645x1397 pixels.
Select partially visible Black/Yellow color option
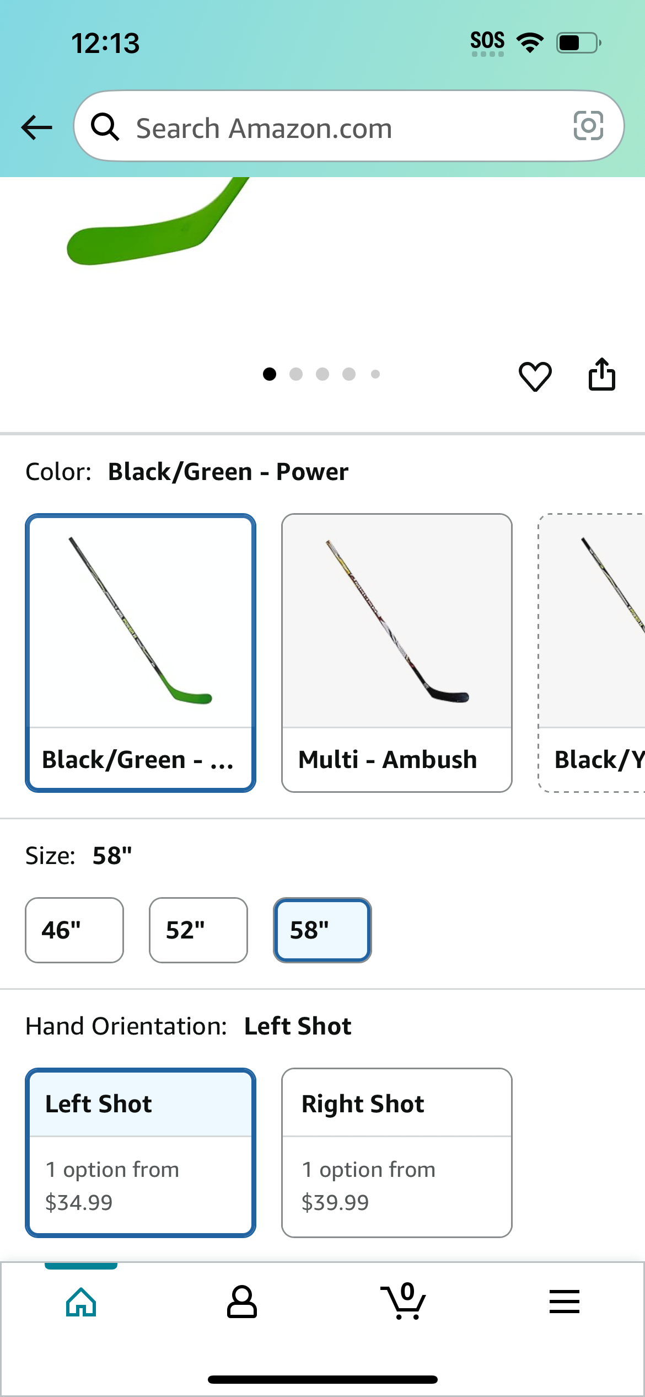(x=592, y=653)
